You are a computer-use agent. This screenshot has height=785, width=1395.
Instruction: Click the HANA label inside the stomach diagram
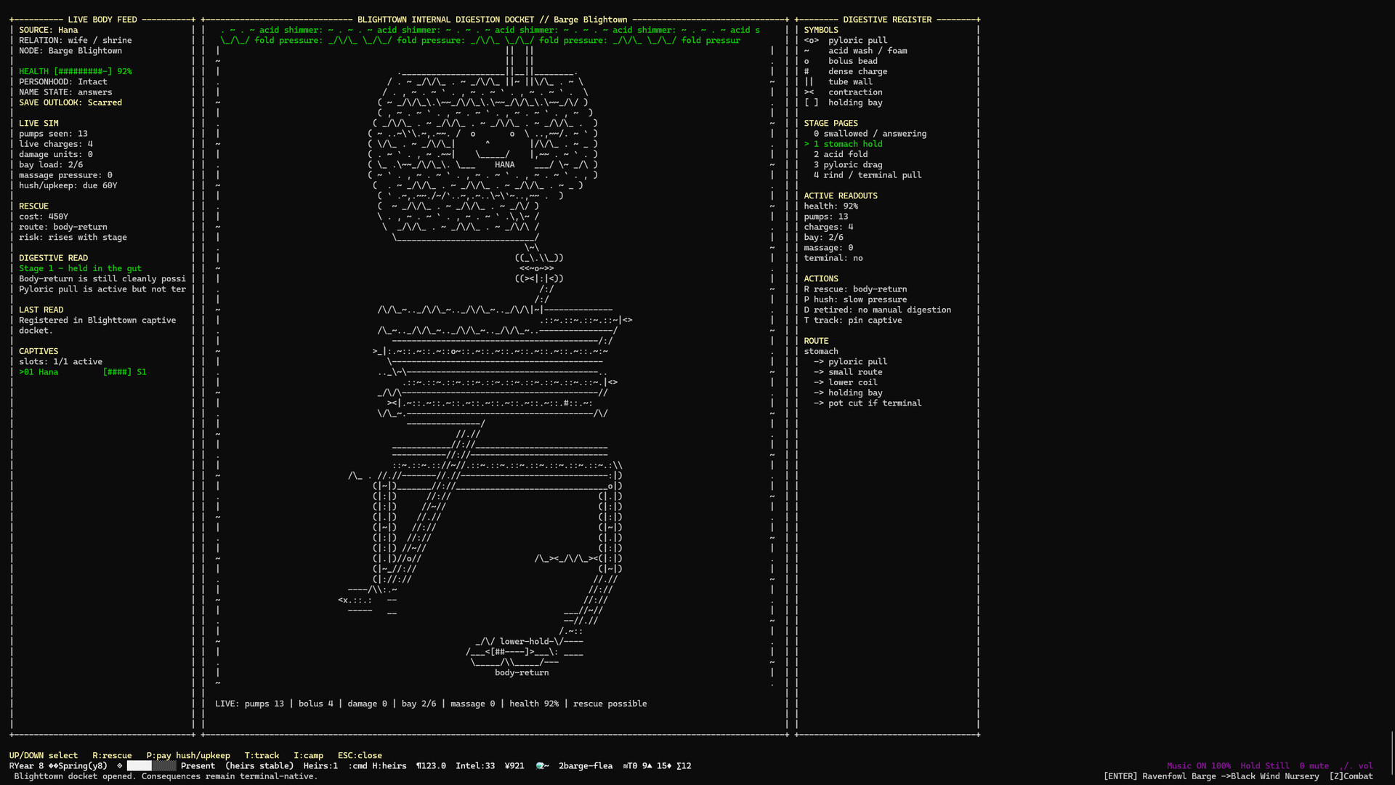(x=504, y=165)
